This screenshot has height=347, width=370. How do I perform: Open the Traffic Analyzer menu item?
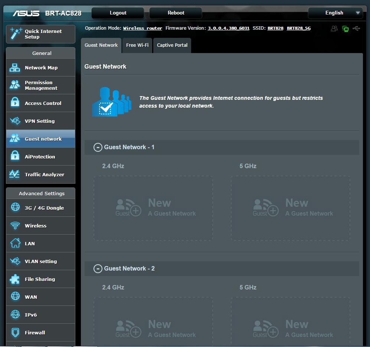(40, 174)
